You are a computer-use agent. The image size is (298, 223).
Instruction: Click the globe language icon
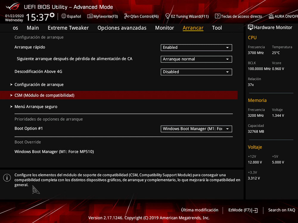tap(64, 16)
